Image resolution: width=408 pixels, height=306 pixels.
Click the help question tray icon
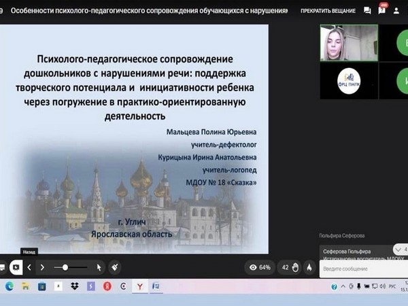coord(334,287)
